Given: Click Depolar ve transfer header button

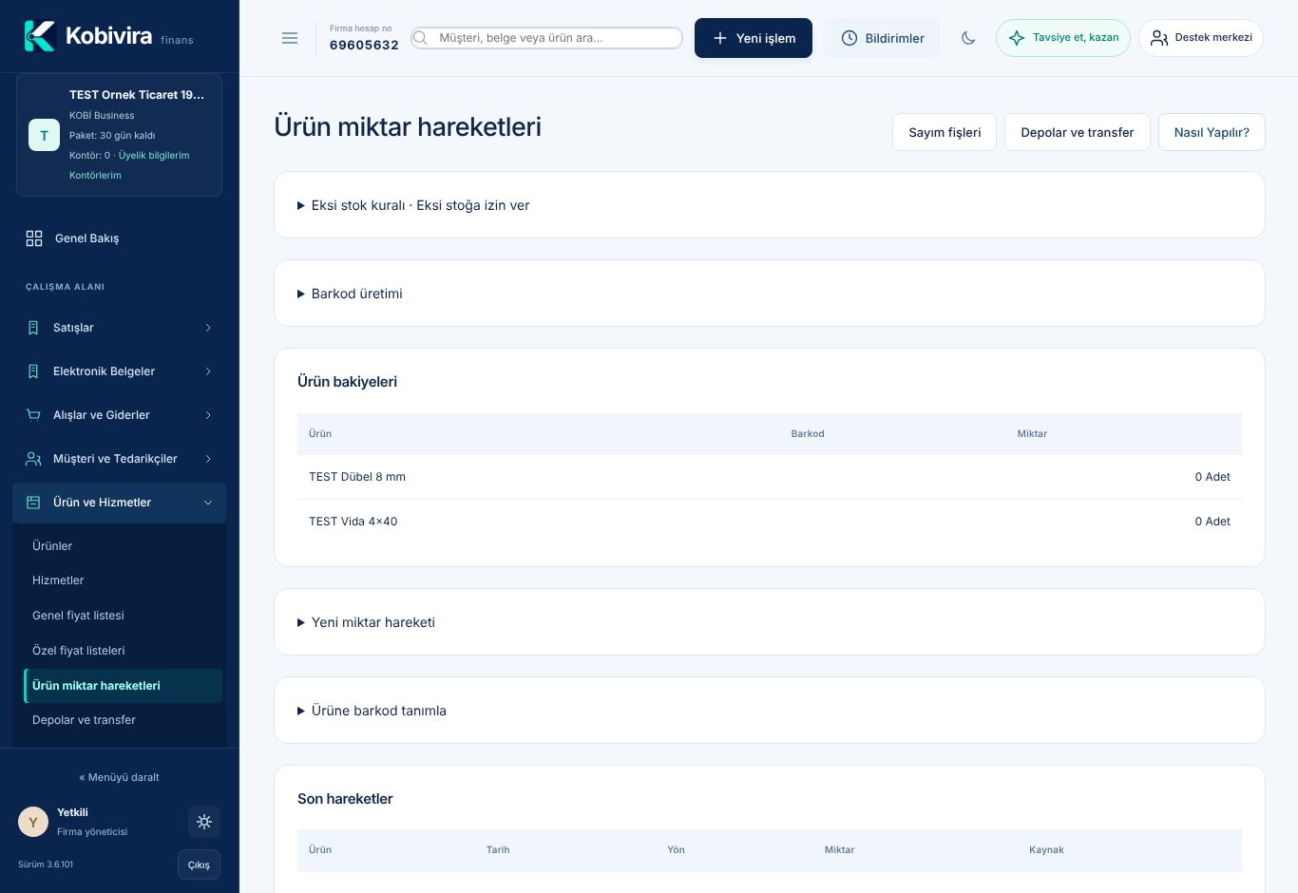Looking at the screenshot, I should [1078, 132].
